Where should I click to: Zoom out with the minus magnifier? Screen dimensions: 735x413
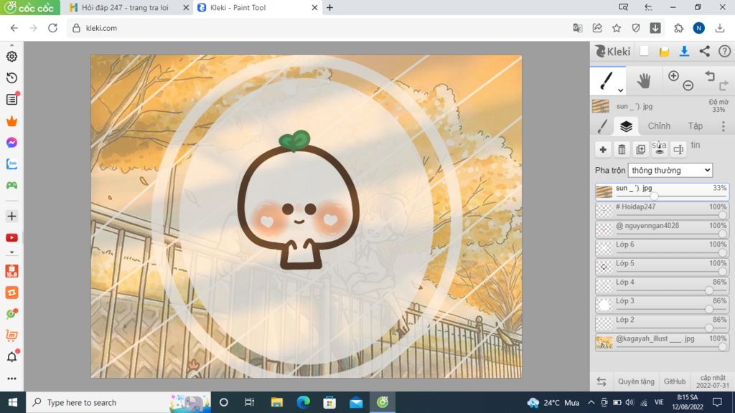(688, 85)
